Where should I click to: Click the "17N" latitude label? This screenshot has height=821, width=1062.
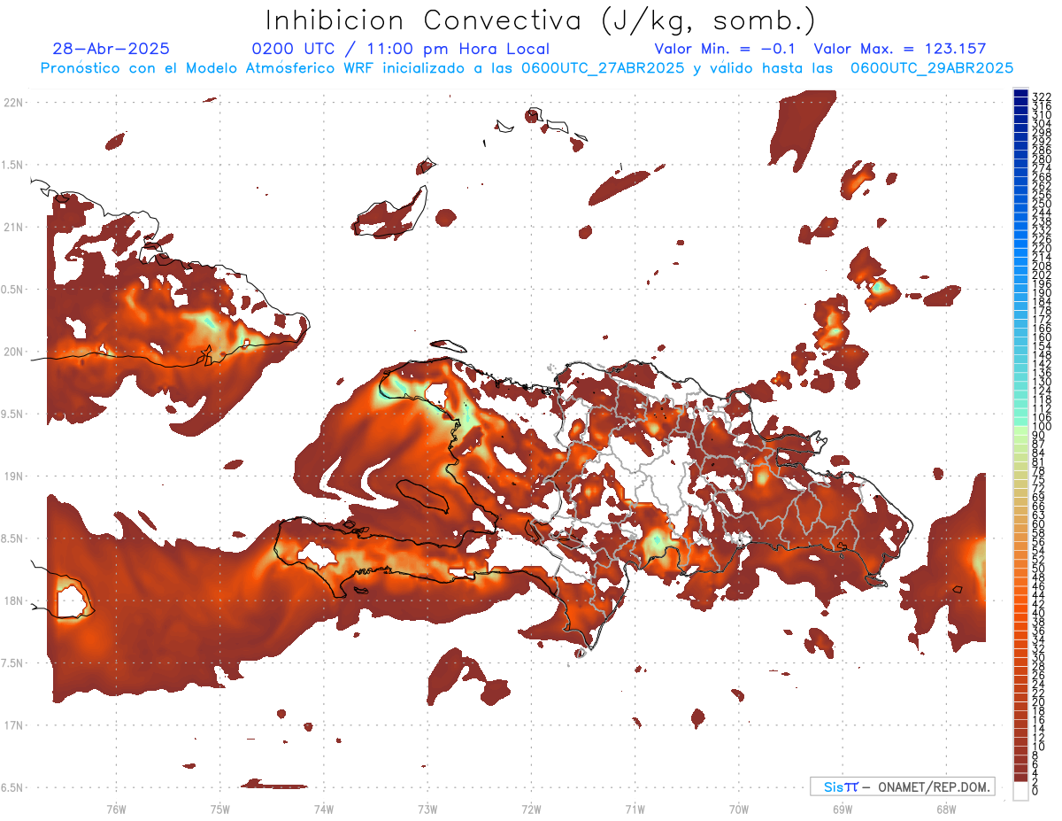pyautogui.click(x=13, y=725)
